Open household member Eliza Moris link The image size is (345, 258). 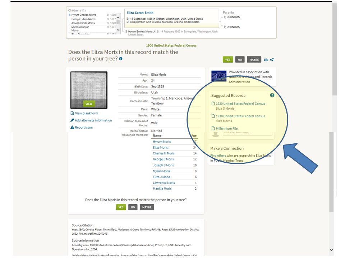[x=160, y=147]
